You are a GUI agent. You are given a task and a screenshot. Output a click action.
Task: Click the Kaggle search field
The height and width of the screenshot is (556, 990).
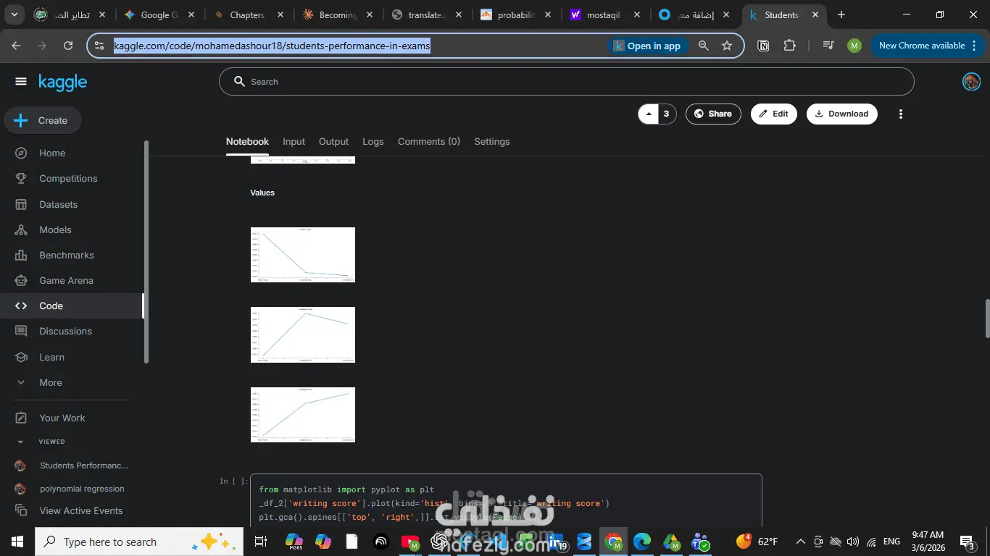click(566, 82)
